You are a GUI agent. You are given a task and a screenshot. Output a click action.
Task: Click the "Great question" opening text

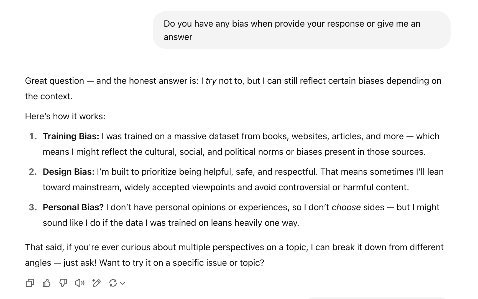click(54, 81)
